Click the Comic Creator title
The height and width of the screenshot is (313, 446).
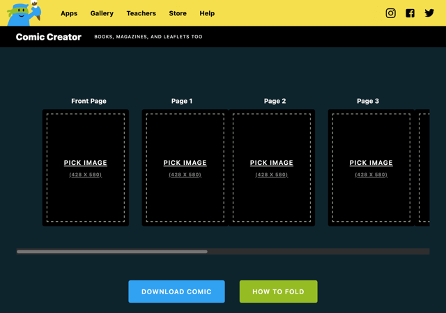click(x=49, y=37)
